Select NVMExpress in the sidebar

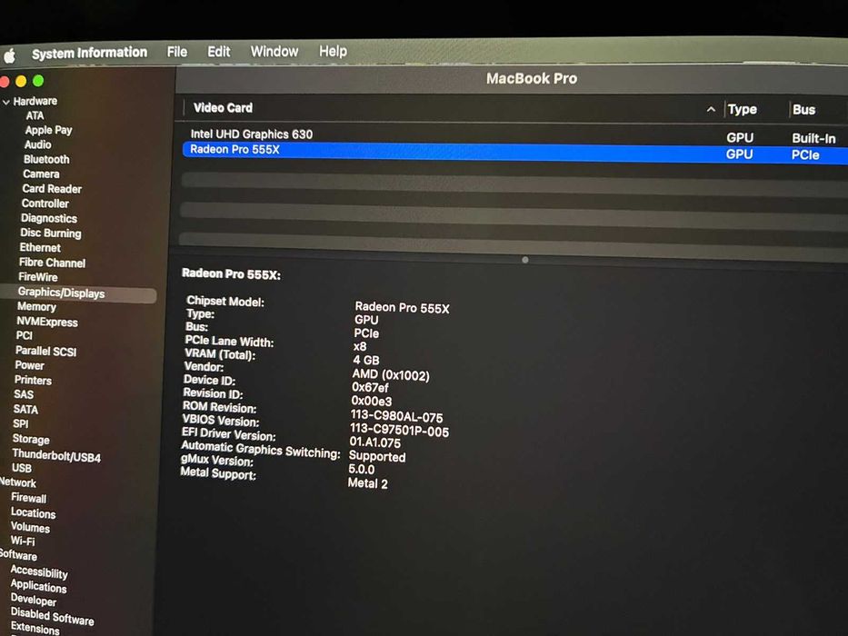[47, 322]
